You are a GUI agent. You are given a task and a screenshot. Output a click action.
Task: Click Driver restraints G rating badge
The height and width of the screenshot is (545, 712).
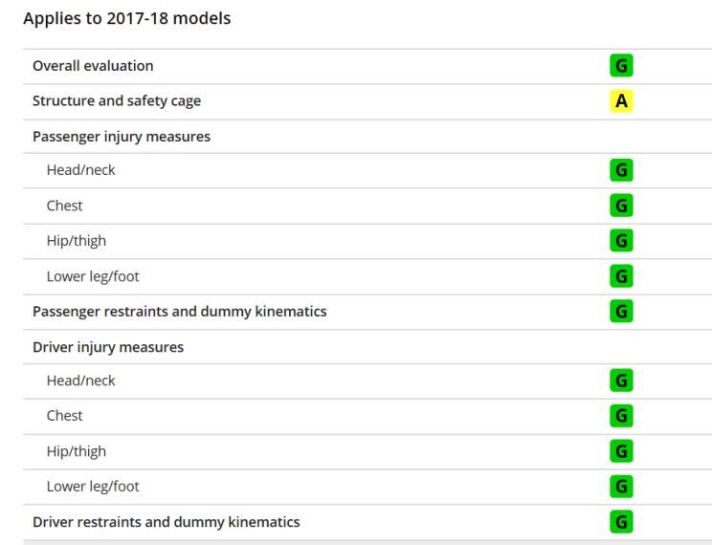point(621,521)
